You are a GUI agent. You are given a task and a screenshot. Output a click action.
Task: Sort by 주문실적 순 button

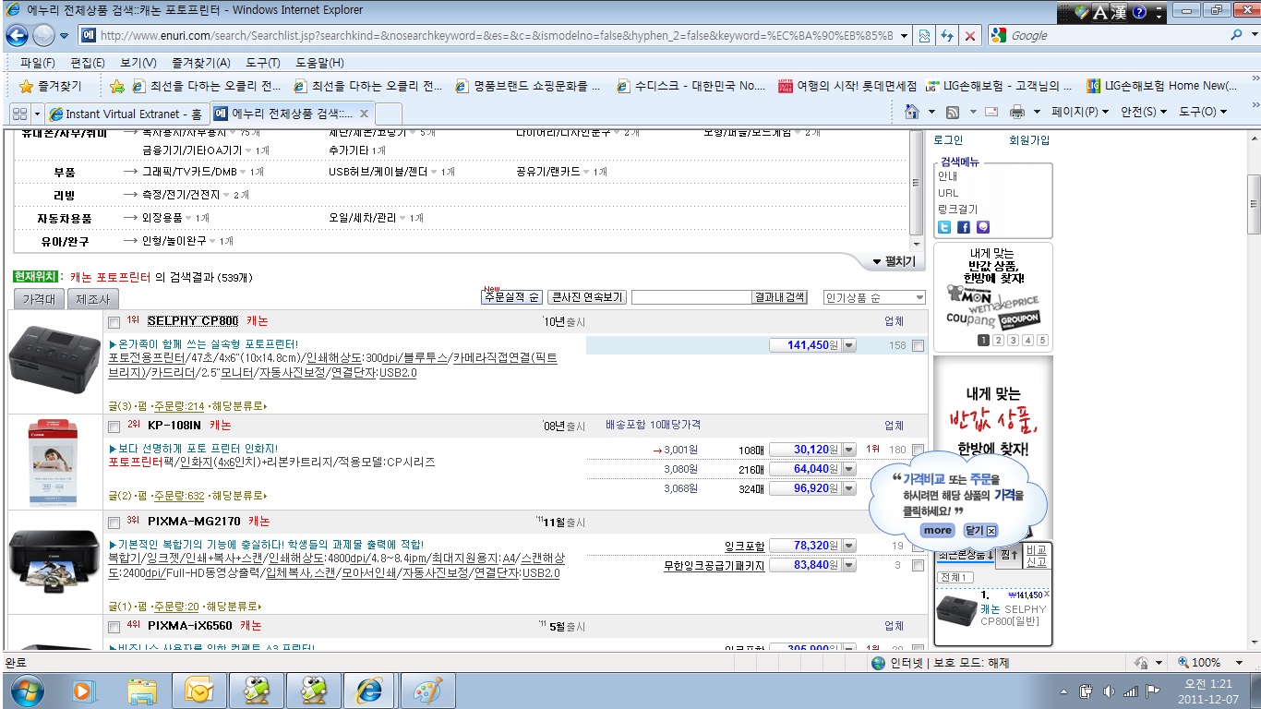click(x=511, y=297)
